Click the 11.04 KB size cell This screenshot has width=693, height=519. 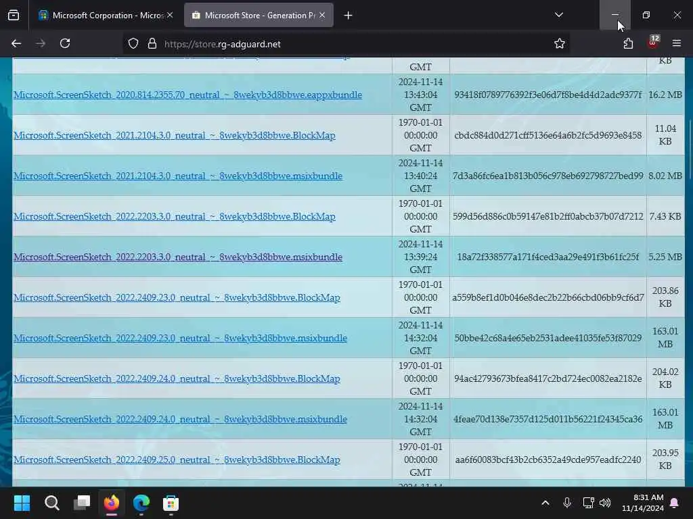point(665,135)
